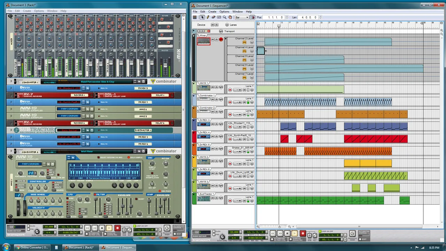Open Dr.REX 5 lane selection dropdown
The width and height of the screenshot is (446, 251).
coord(238,151)
